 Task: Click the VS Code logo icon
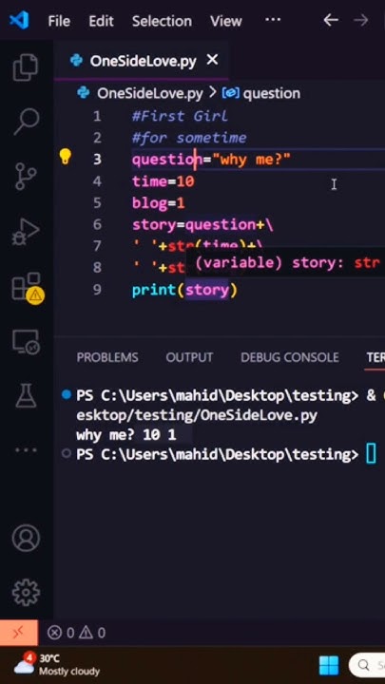pos(19,20)
